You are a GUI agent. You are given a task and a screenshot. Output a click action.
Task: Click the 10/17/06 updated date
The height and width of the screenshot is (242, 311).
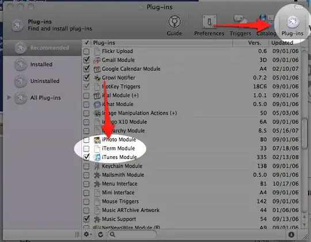(286, 184)
